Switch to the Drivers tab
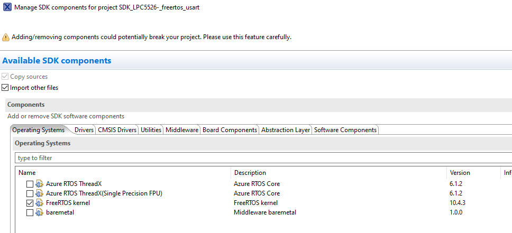The image size is (512, 233). (84, 130)
